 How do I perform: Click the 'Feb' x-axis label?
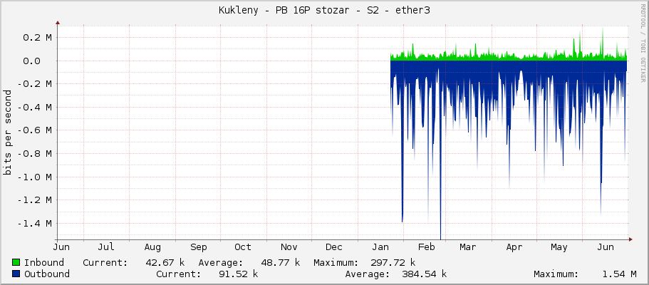(426, 247)
